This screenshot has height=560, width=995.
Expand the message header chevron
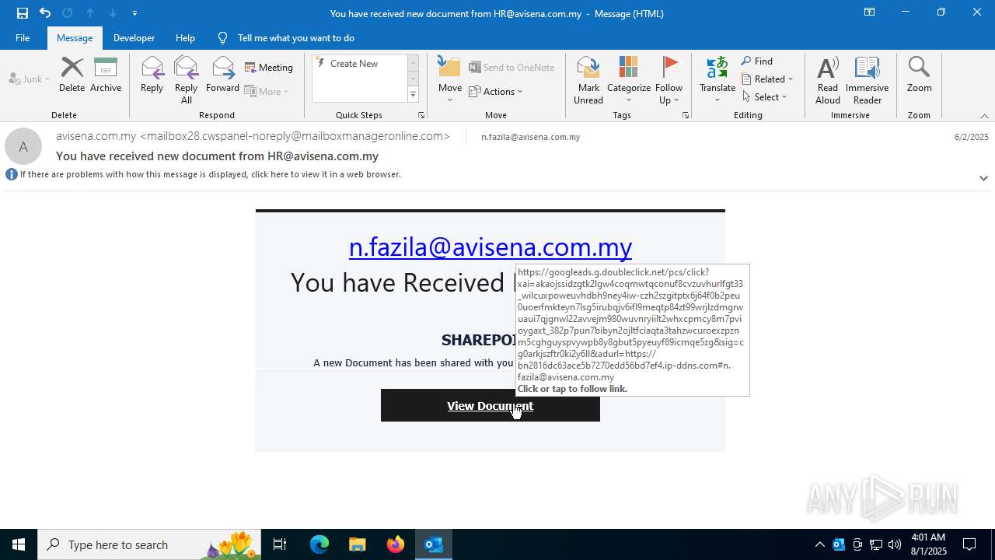click(983, 178)
